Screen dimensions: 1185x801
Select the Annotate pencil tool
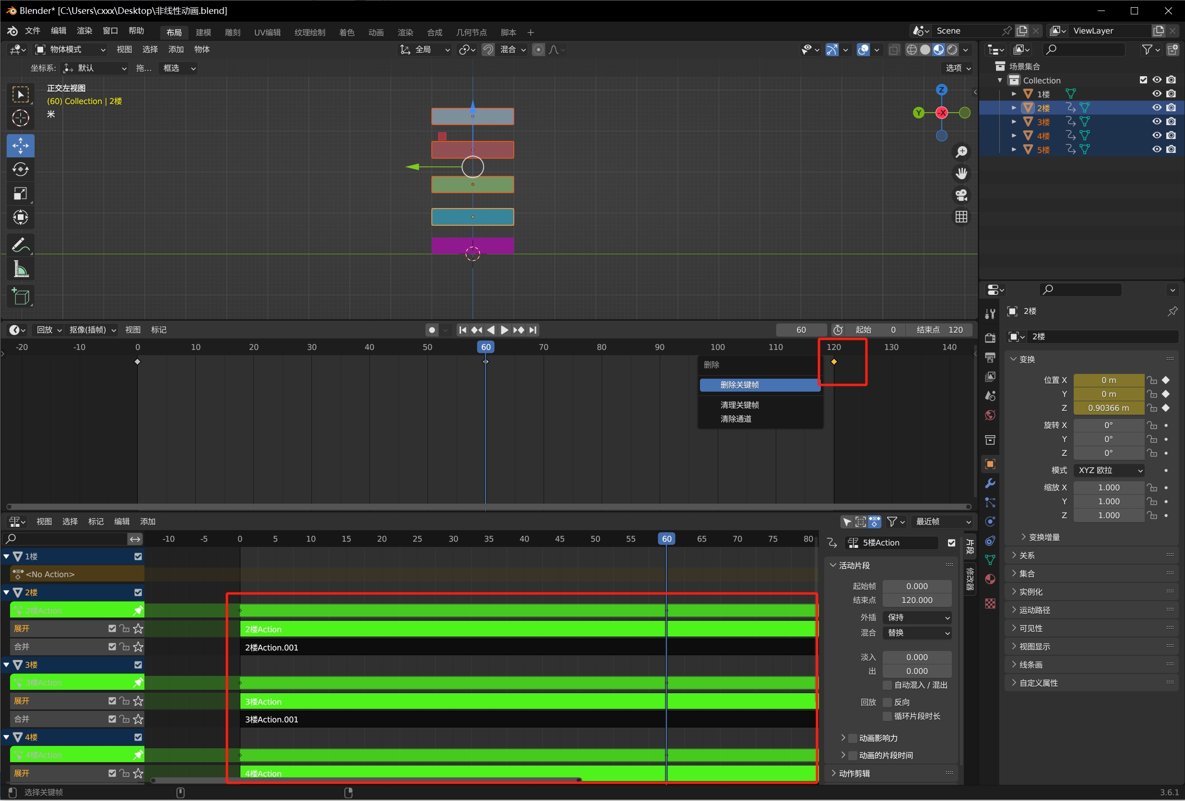tap(21, 245)
